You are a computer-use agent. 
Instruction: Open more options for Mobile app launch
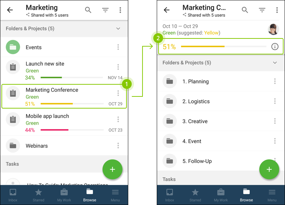(118, 119)
